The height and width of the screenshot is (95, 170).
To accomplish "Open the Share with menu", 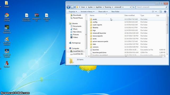I will tap(103, 12).
